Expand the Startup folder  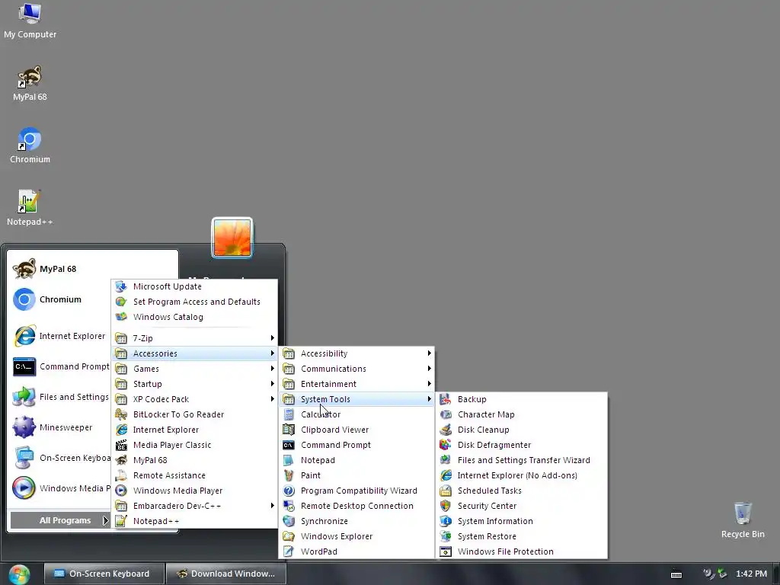194,384
